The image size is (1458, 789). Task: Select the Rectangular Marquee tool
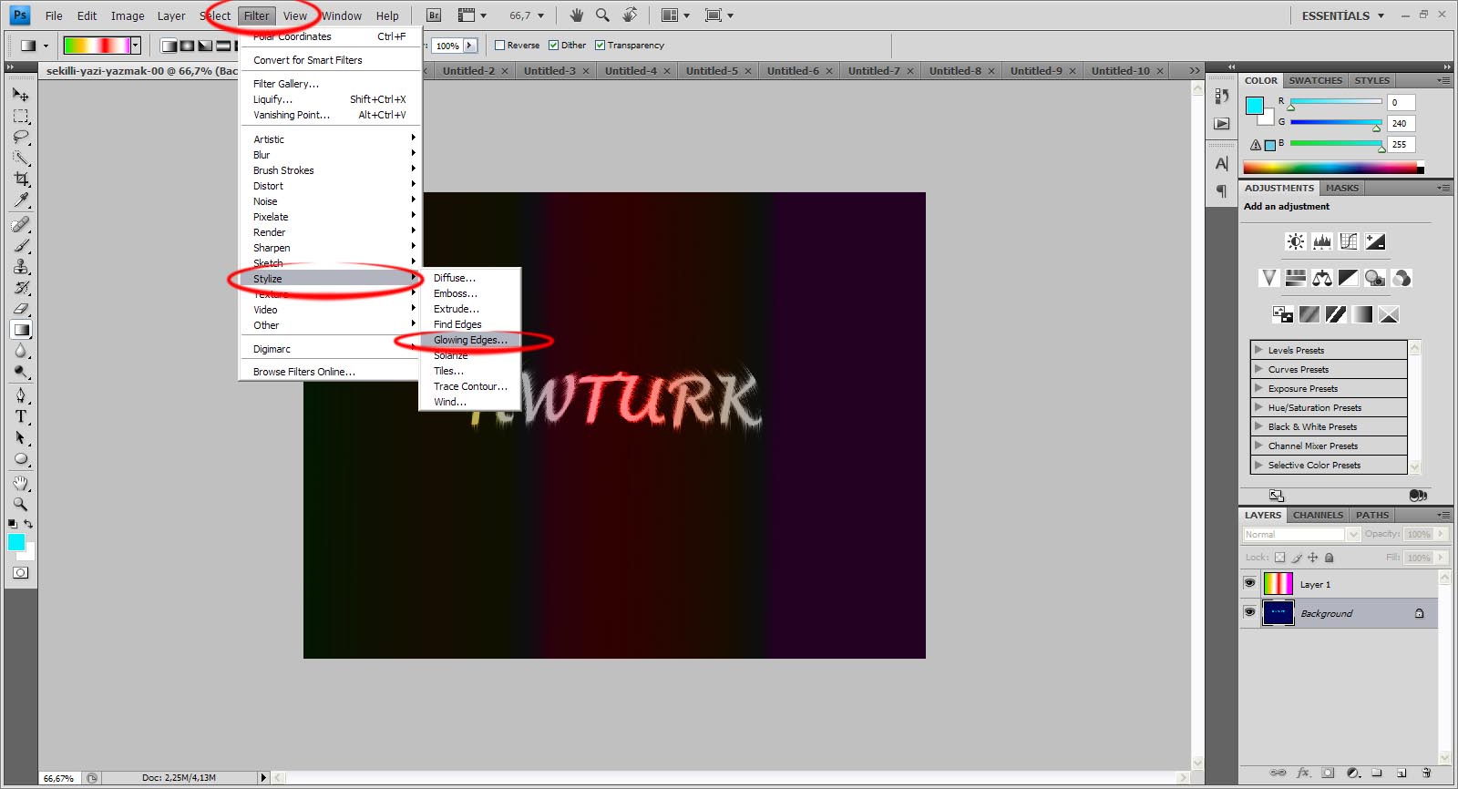tap(21, 117)
